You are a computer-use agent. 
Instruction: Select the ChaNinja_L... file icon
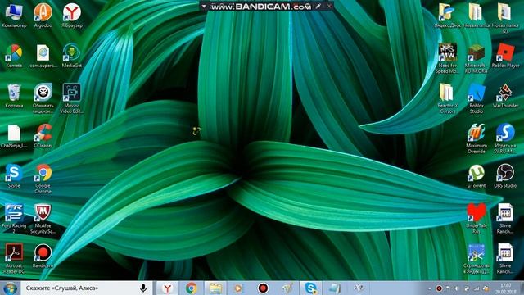click(14, 136)
